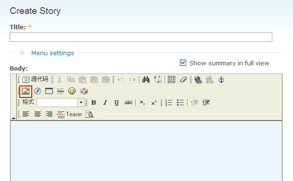The width and height of the screenshot is (293, 181).
Task: Click the Menu settings link
Action: tap(52, 53)
